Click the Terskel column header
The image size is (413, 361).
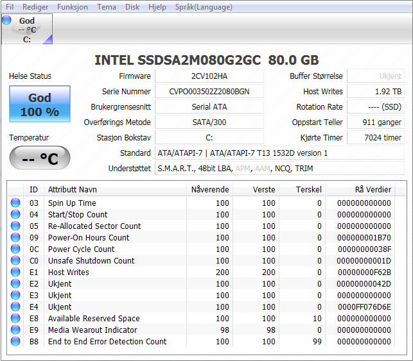tap(303, 189)
